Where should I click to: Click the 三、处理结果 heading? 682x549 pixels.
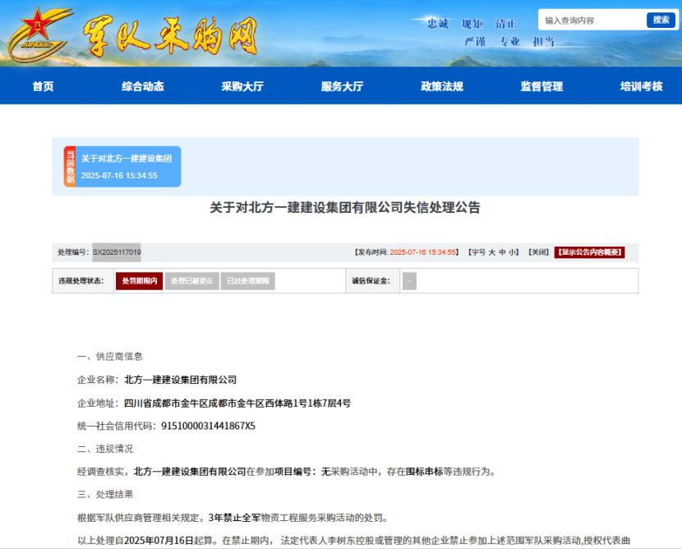105,495
